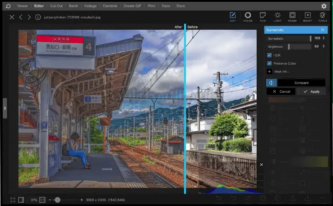This screenshot has width=333, height=206.
Task: Select the Film effects icon
Action: [x=262, y=17]
